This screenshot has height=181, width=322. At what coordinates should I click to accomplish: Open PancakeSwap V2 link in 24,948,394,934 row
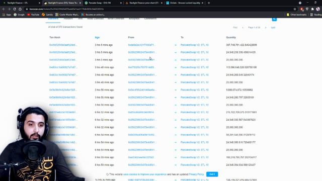tap(195, 165)
